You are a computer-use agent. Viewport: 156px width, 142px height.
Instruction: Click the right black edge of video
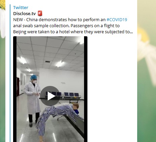coord(86,89)
